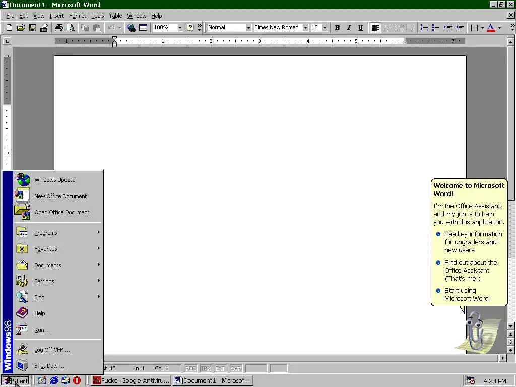Click the Start button
The image size is (516, 387).
pos(16,381)
